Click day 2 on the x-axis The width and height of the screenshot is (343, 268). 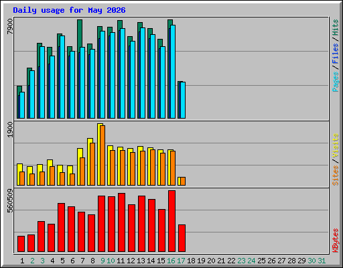pyautogui.click(x=32, y=261)
